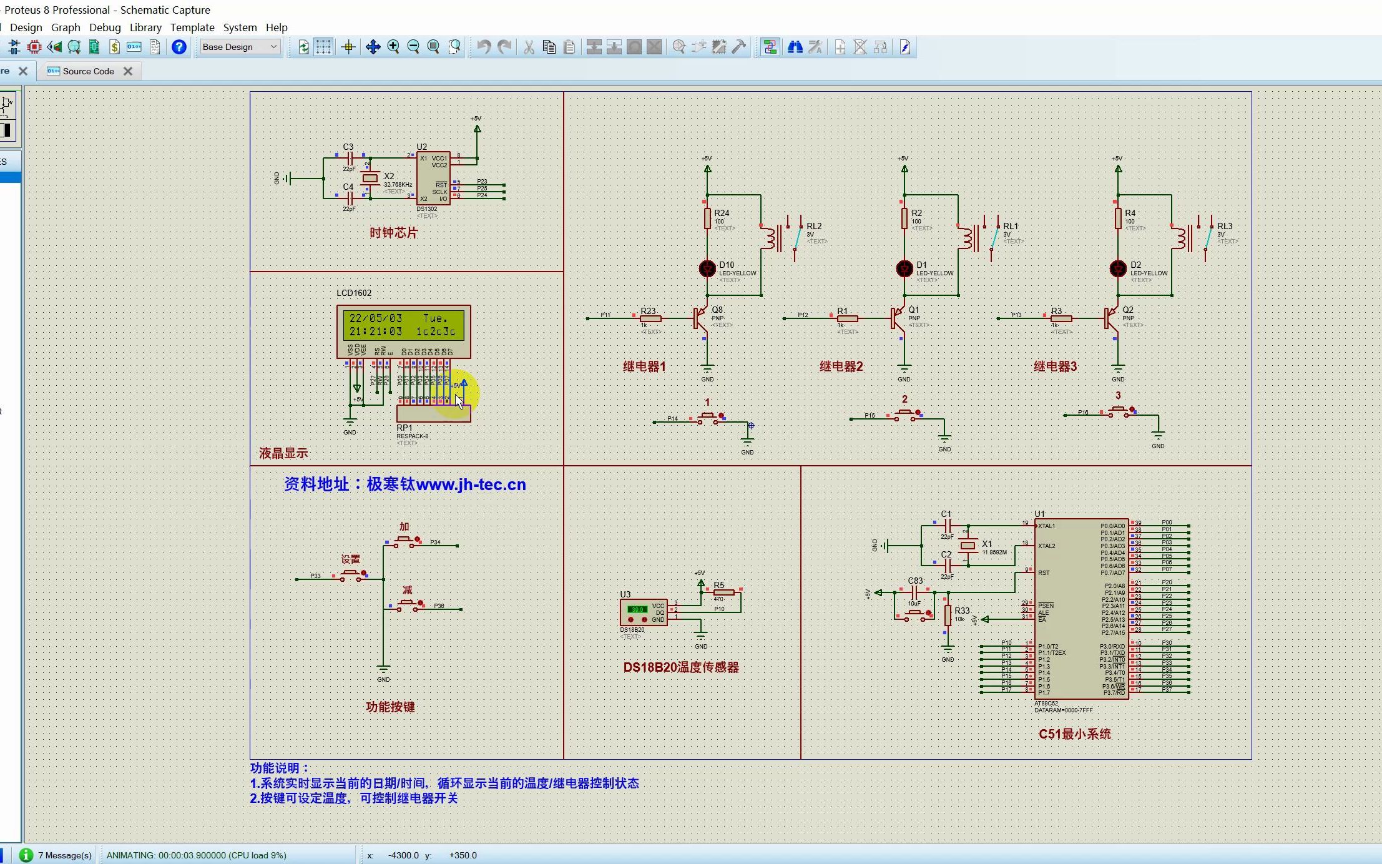Close the Source Code tab
Image resolution: width=1382 pixels, height=864 pixels.
[128, 71]
